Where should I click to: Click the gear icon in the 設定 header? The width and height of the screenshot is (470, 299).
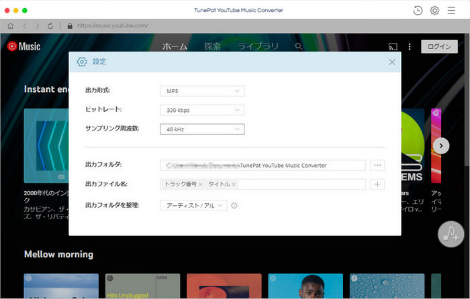(82, 62)
